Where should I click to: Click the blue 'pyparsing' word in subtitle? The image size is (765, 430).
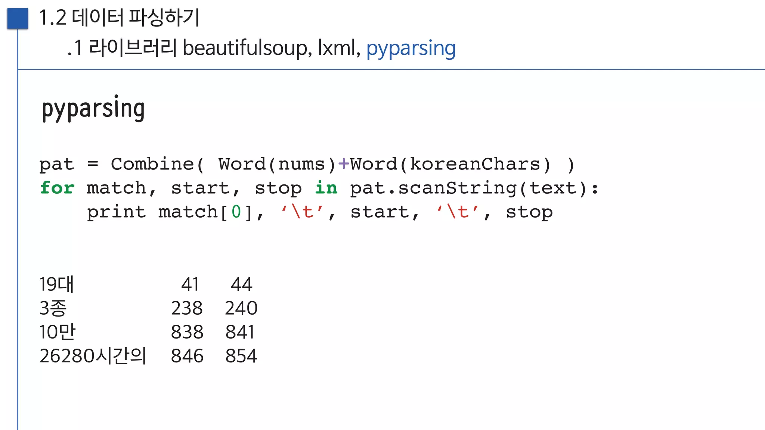[x=411, y=49]
